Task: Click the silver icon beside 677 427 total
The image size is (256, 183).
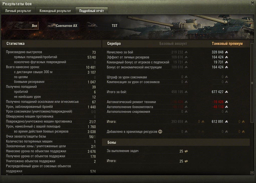Action: pyautogui.click(x=226, y=92)
